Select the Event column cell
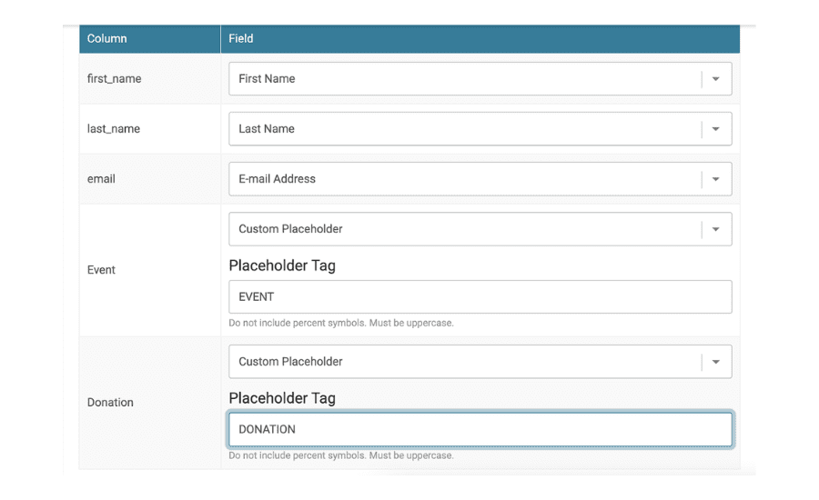 point(150,270)
